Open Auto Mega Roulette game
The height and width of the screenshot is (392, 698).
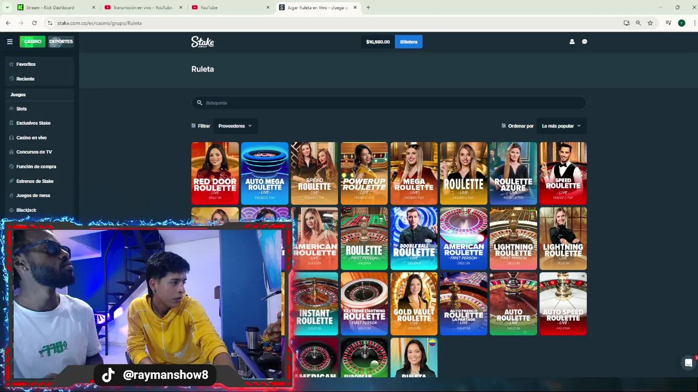click(264, 173)
